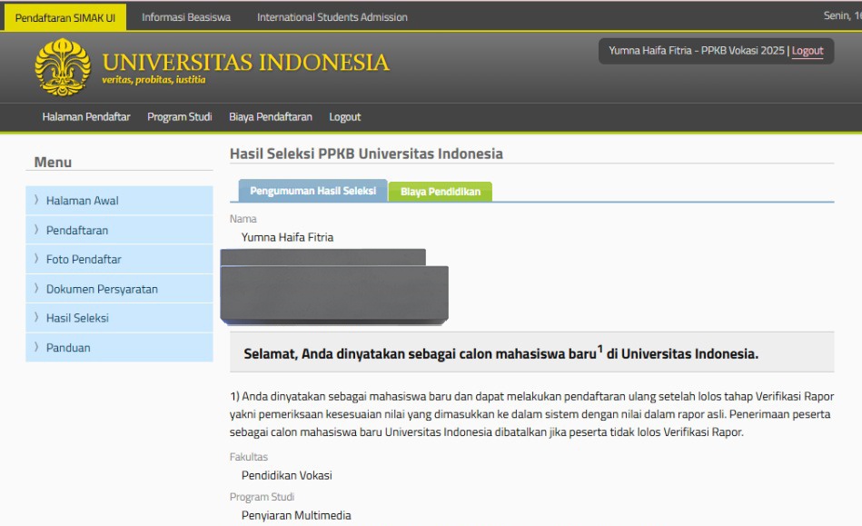Go to International Students Admission
This screenshot has height=526, width=862.
pos(332,17)
